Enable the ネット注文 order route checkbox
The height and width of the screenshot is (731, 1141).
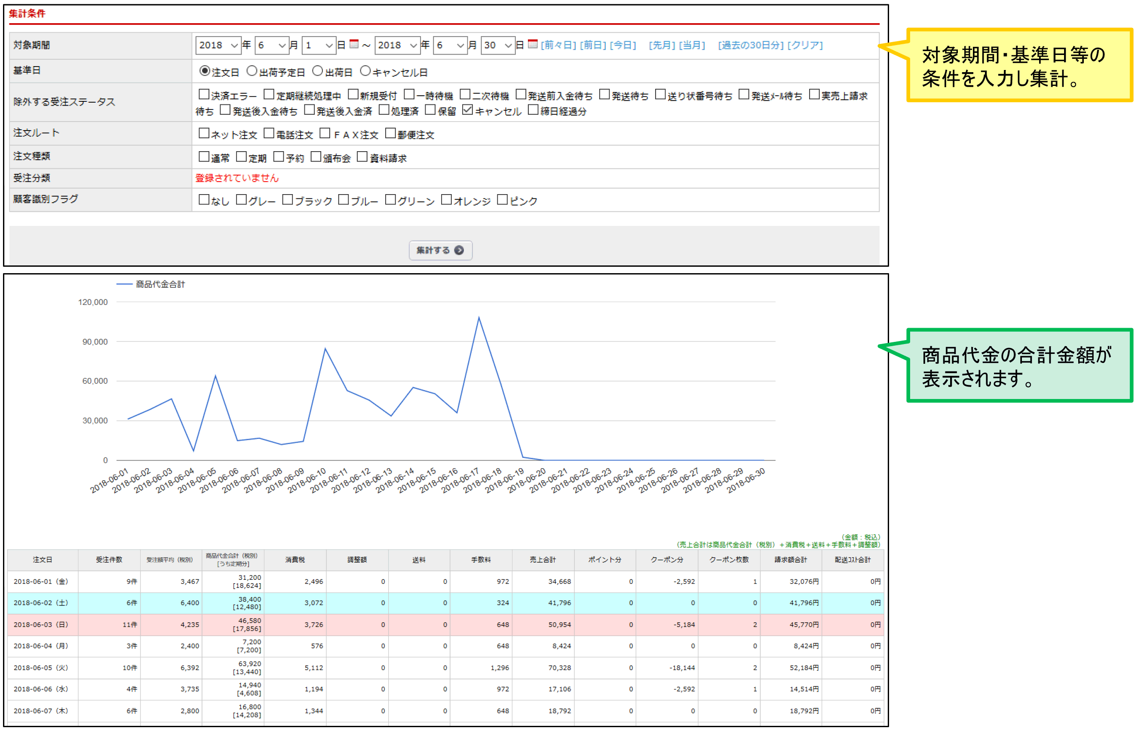[x=204, y=134]
